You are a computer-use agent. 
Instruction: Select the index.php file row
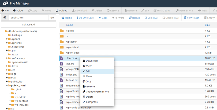[x=138, y=75]
